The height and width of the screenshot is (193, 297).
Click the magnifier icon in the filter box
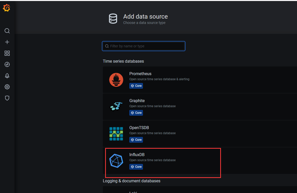[x=107, y=46]
